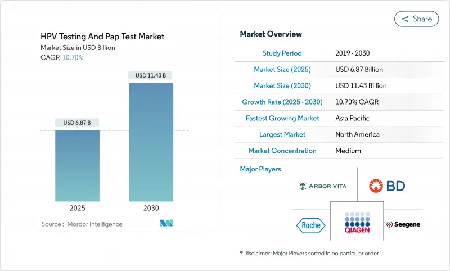Image resolution: width=450 pixels, height=271 pixels.
Task: Click the BD company logo
Action: click(386, 186)
